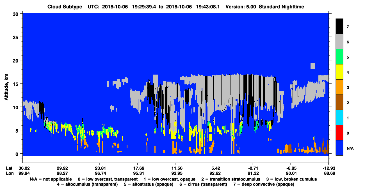Click the cyan colorbar swatch for subtype 1
Image resolution: width=365 pixels, height=187 pixels.
[x=339, y=117]
